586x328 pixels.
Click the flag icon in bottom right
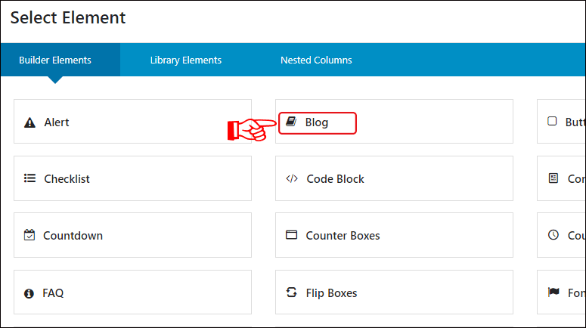coord(553,292)
